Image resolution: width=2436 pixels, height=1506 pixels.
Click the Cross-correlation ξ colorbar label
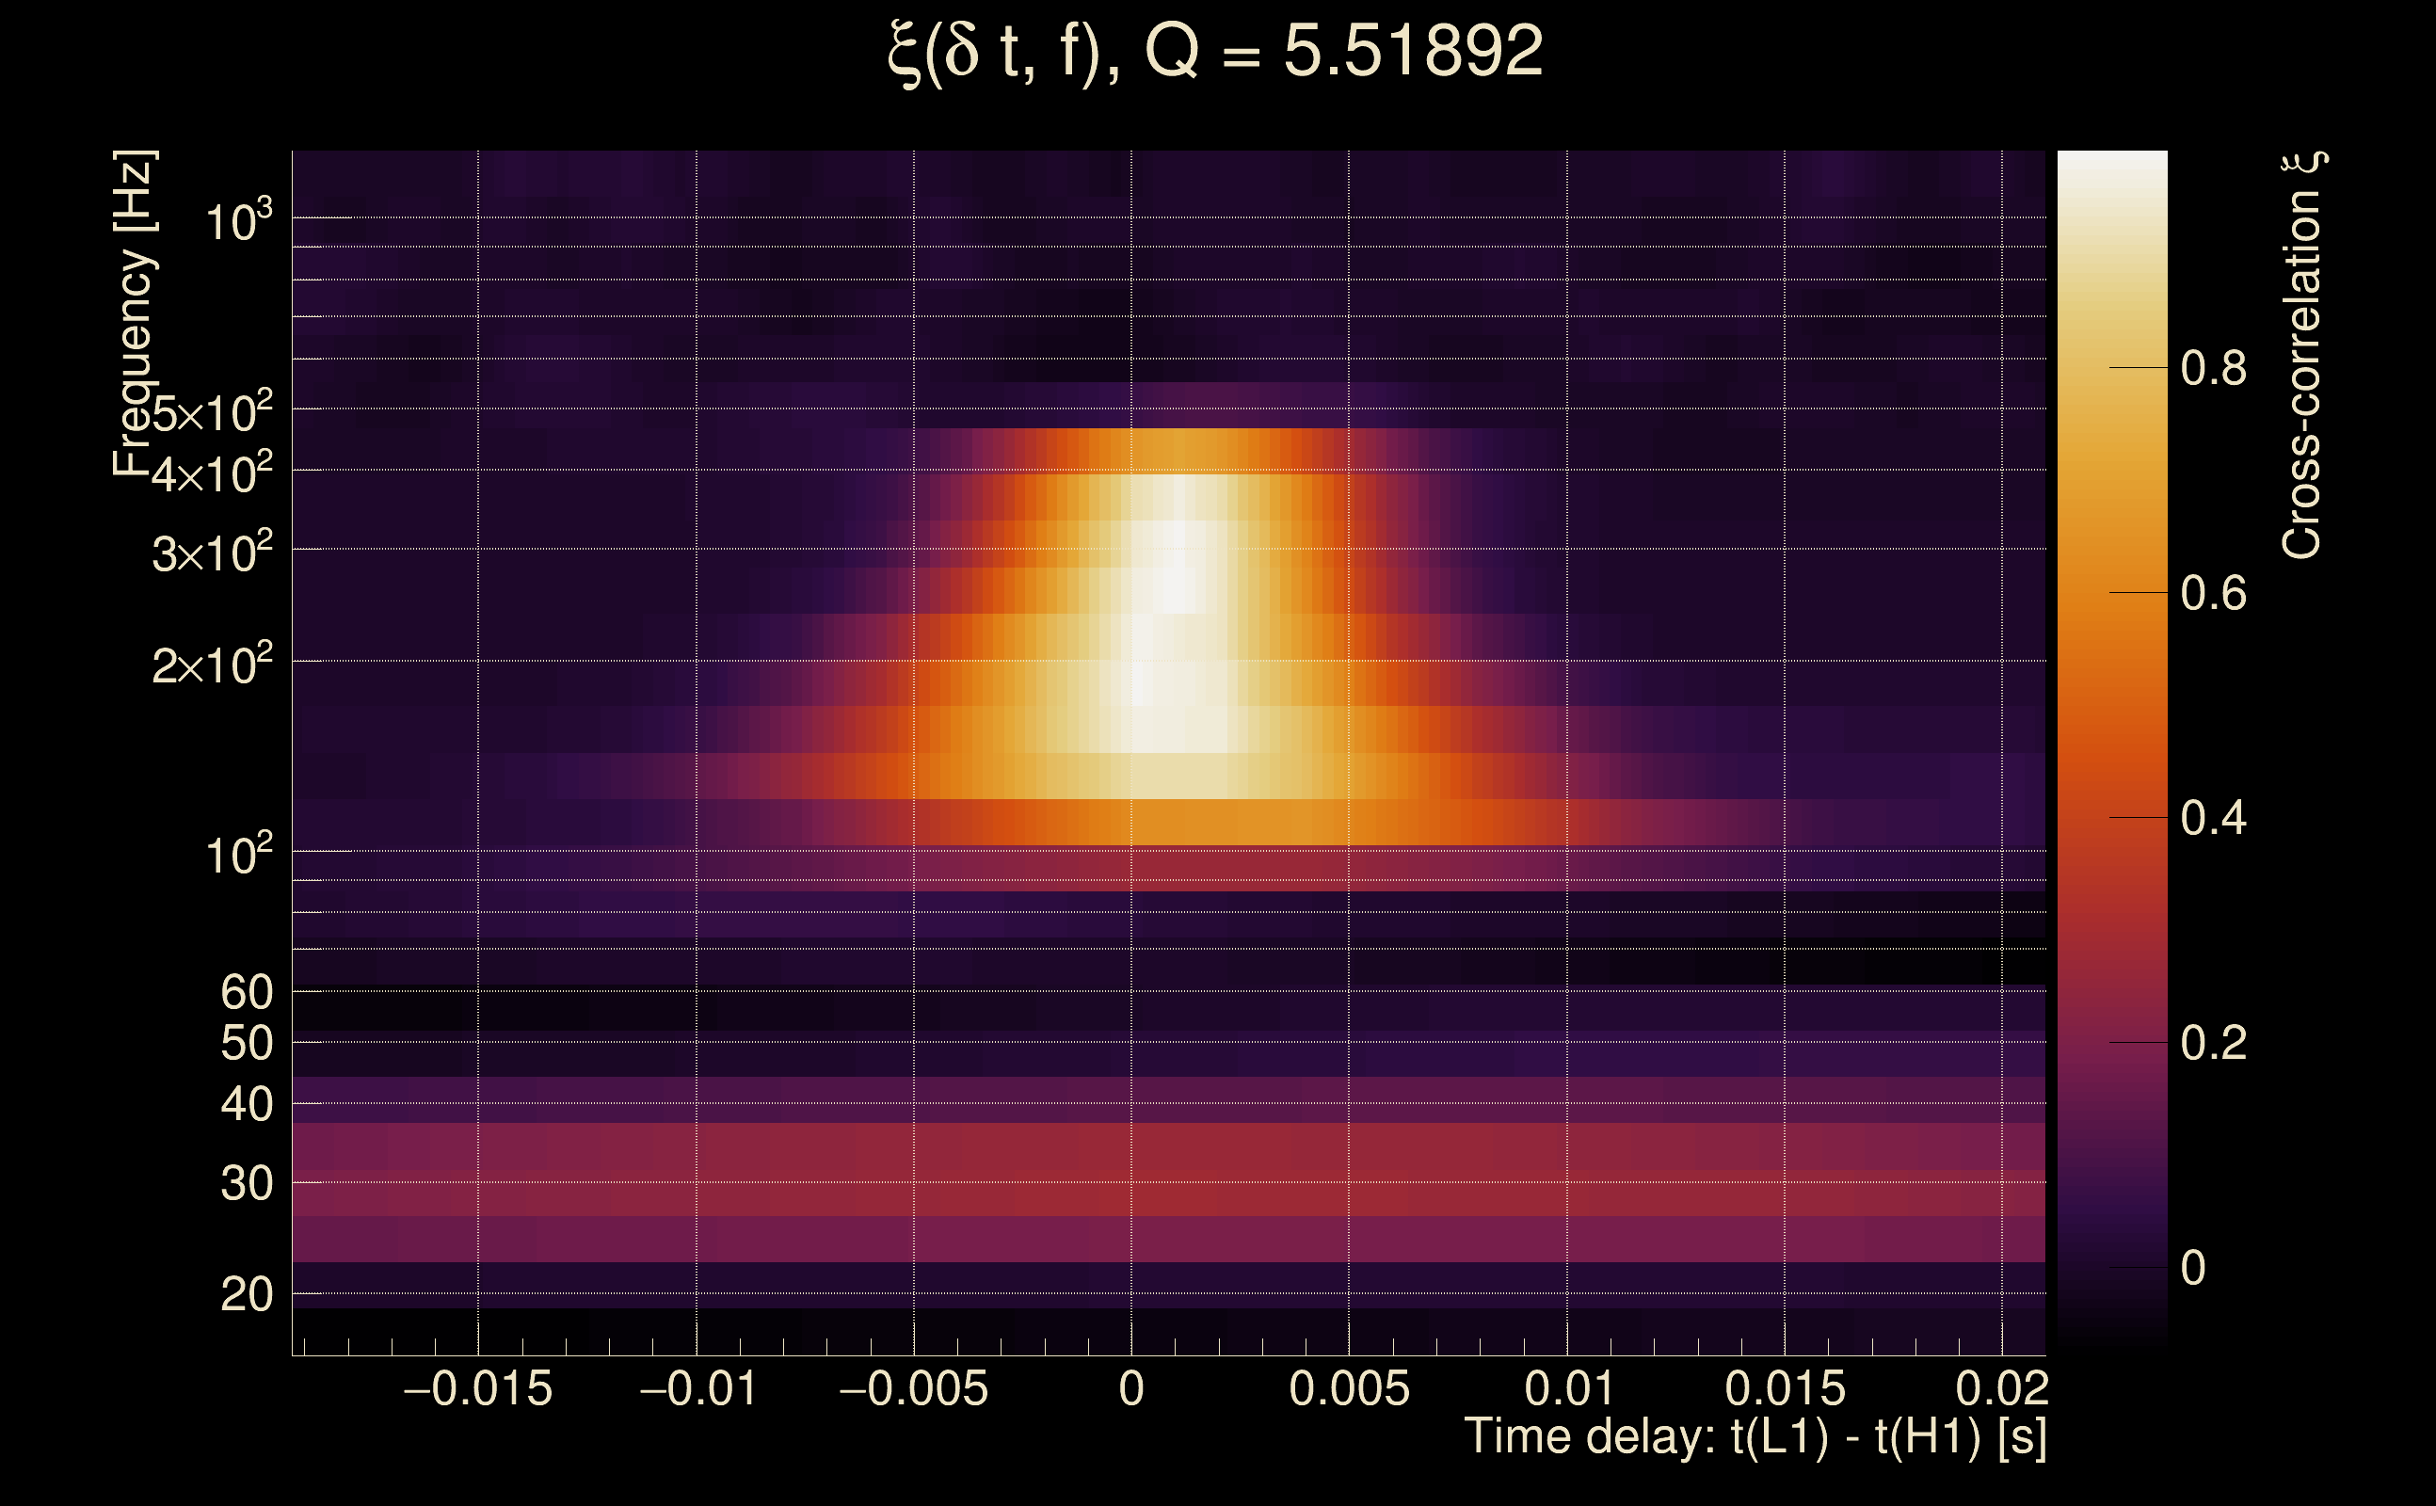(2302, 356)
